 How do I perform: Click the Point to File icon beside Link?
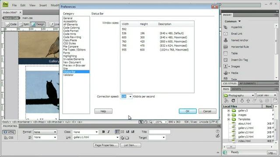coord(122,138)
